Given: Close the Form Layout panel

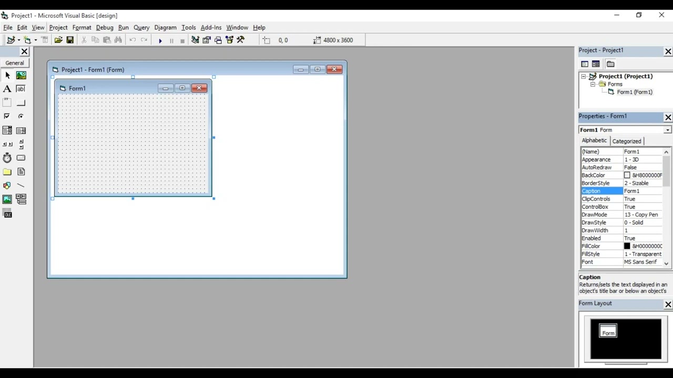Looking at the screenshot, I should coord(668,304).
